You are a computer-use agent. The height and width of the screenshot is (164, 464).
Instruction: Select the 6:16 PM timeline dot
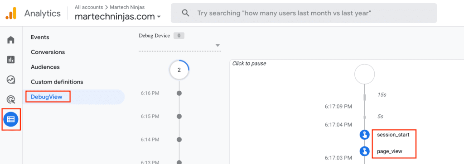[179, 93]
